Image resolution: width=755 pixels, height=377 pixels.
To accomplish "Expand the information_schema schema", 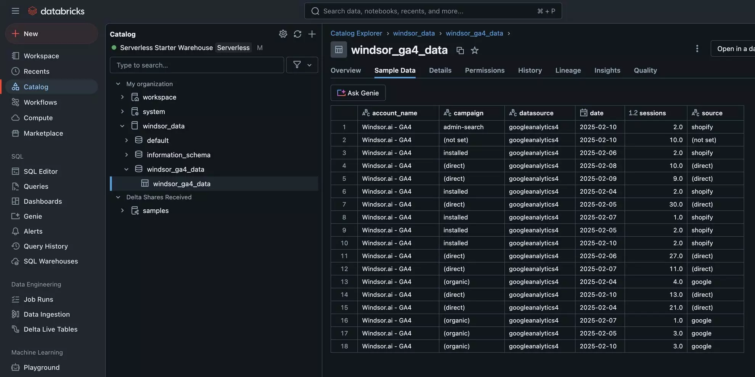I will coord(126,155).
